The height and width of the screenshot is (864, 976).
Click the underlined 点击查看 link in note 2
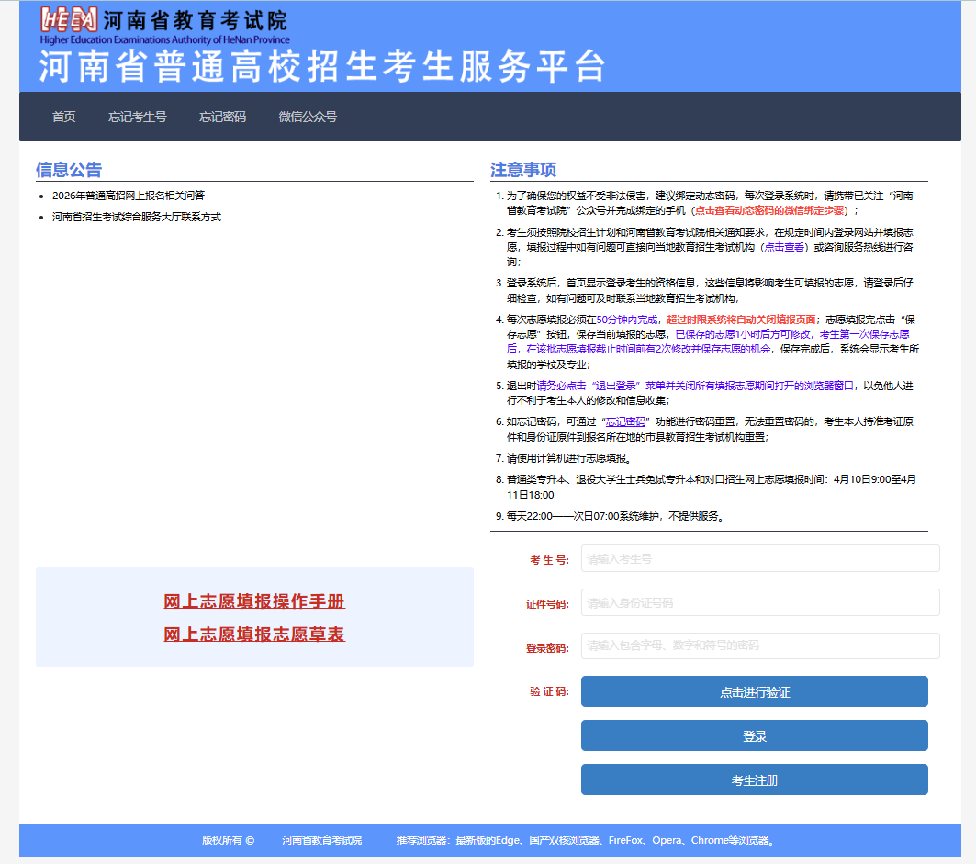point(784,247)
